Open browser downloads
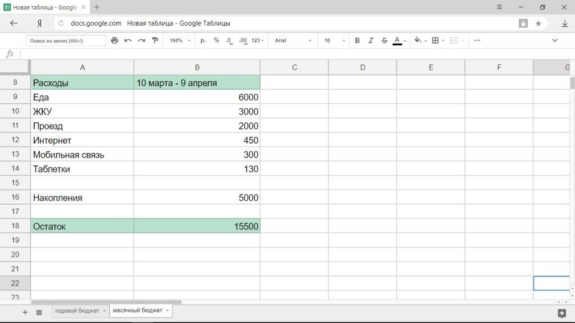This screenshot has height=323, width=575. (565, 23)
